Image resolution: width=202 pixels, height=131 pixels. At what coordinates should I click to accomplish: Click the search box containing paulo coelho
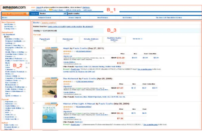[134, 14]
